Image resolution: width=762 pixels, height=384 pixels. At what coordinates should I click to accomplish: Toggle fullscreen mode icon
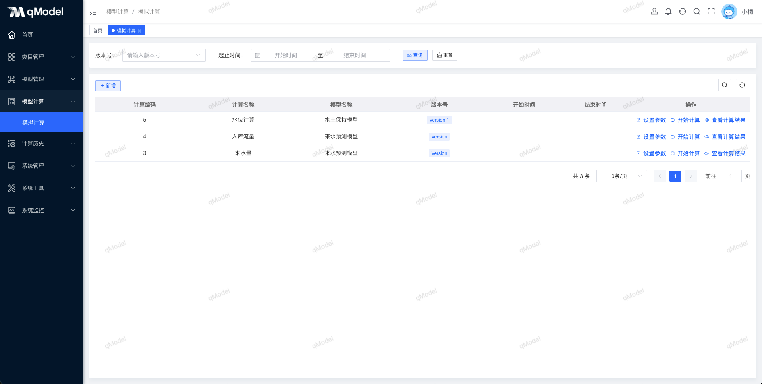(711, 12)
